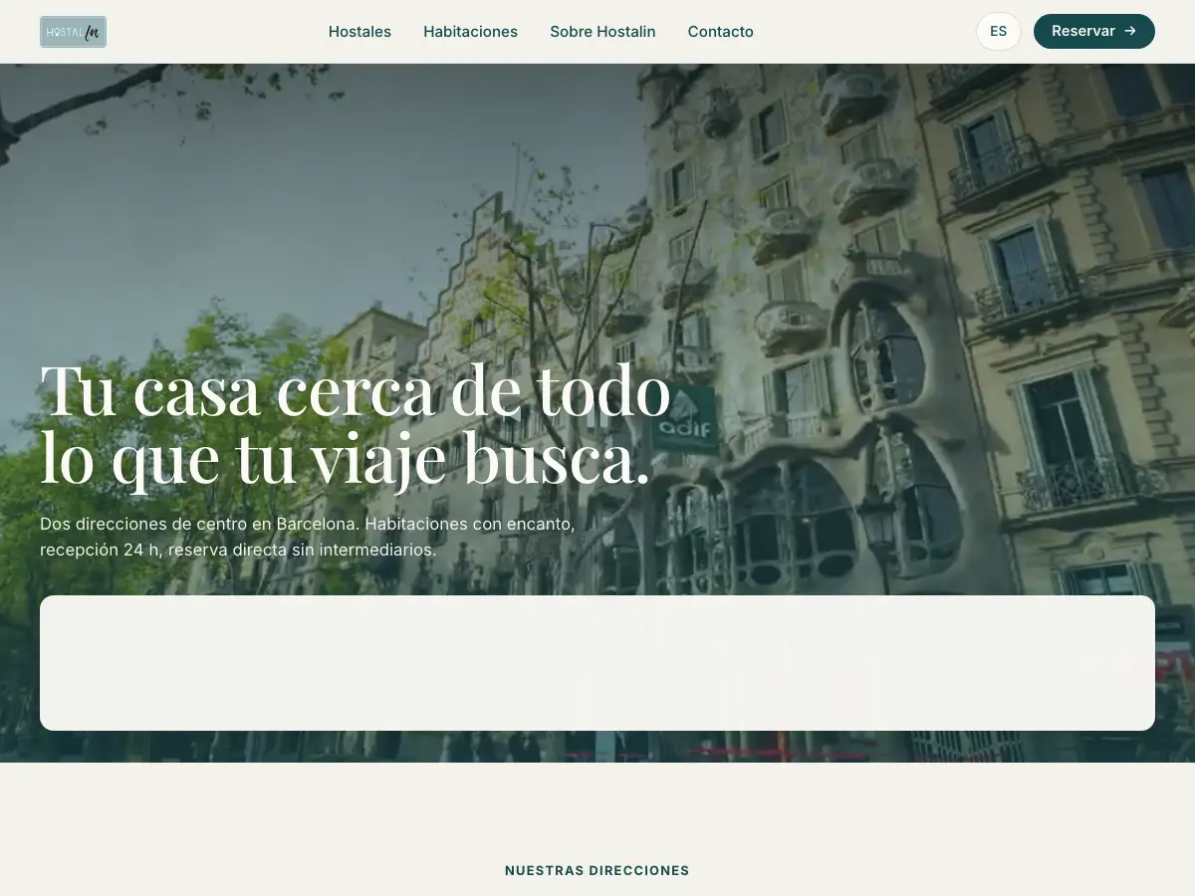Click the Hostalin logo

tap(74, 32)
